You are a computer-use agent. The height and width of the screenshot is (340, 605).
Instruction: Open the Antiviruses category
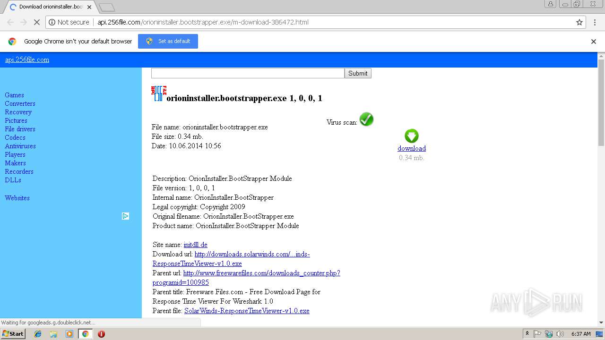click(x=20, y=146)
